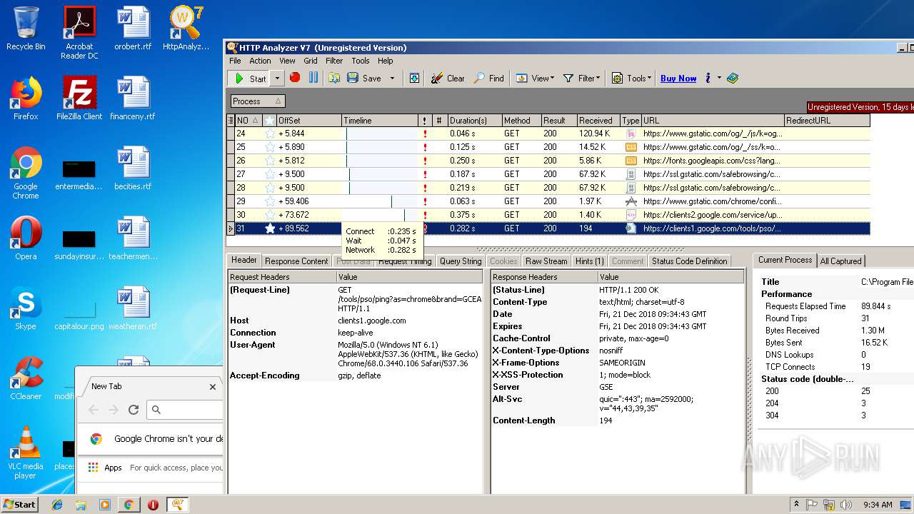Expand the Start button dropdown arrow

tap(278, 79)
